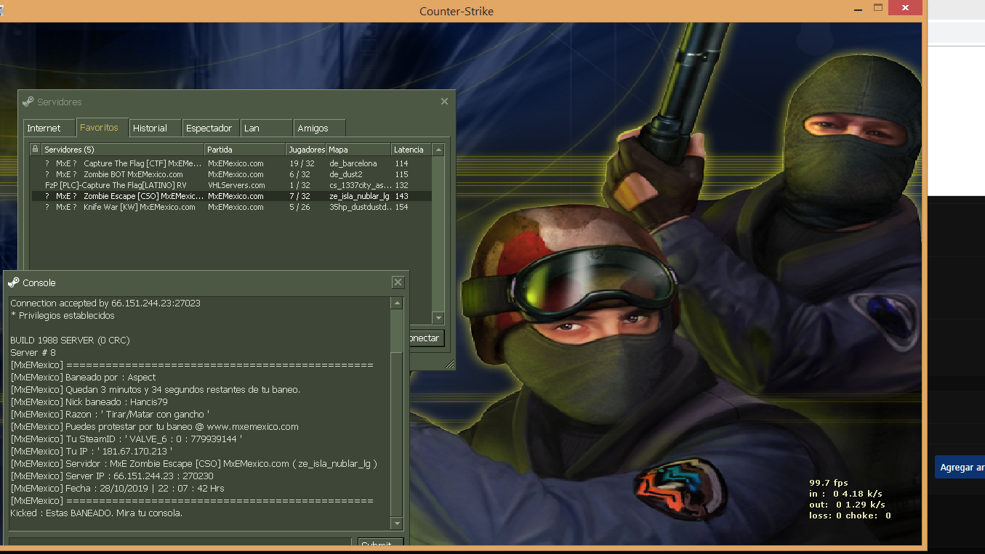This screenshot has height=554, width=985.
Task: Click the Submit button in the Console
Action: [381, 542]
